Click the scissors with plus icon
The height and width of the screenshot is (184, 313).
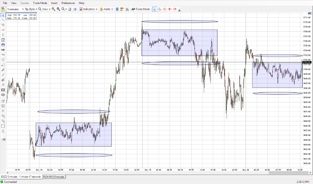(x=127, y=9)
